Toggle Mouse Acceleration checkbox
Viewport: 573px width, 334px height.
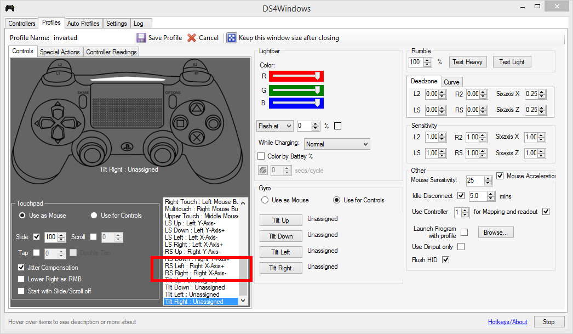click(500, 176)
